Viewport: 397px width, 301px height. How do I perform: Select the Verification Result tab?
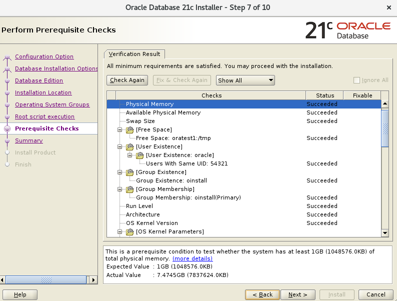pos(134,54)
